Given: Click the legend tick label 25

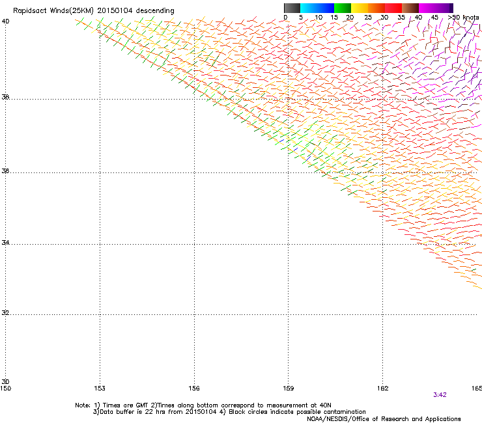Looking at the screenshot, I should coord(368,18).
